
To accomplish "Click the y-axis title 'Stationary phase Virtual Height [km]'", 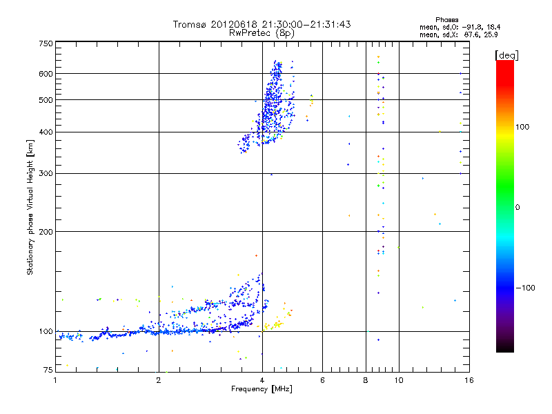I will point(30,207).
